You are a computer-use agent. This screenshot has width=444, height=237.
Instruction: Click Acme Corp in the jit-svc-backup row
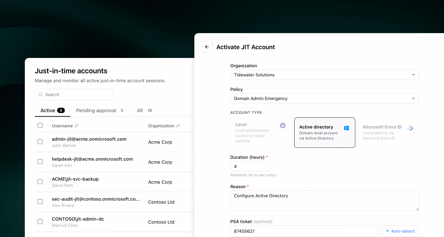(160, 182)
